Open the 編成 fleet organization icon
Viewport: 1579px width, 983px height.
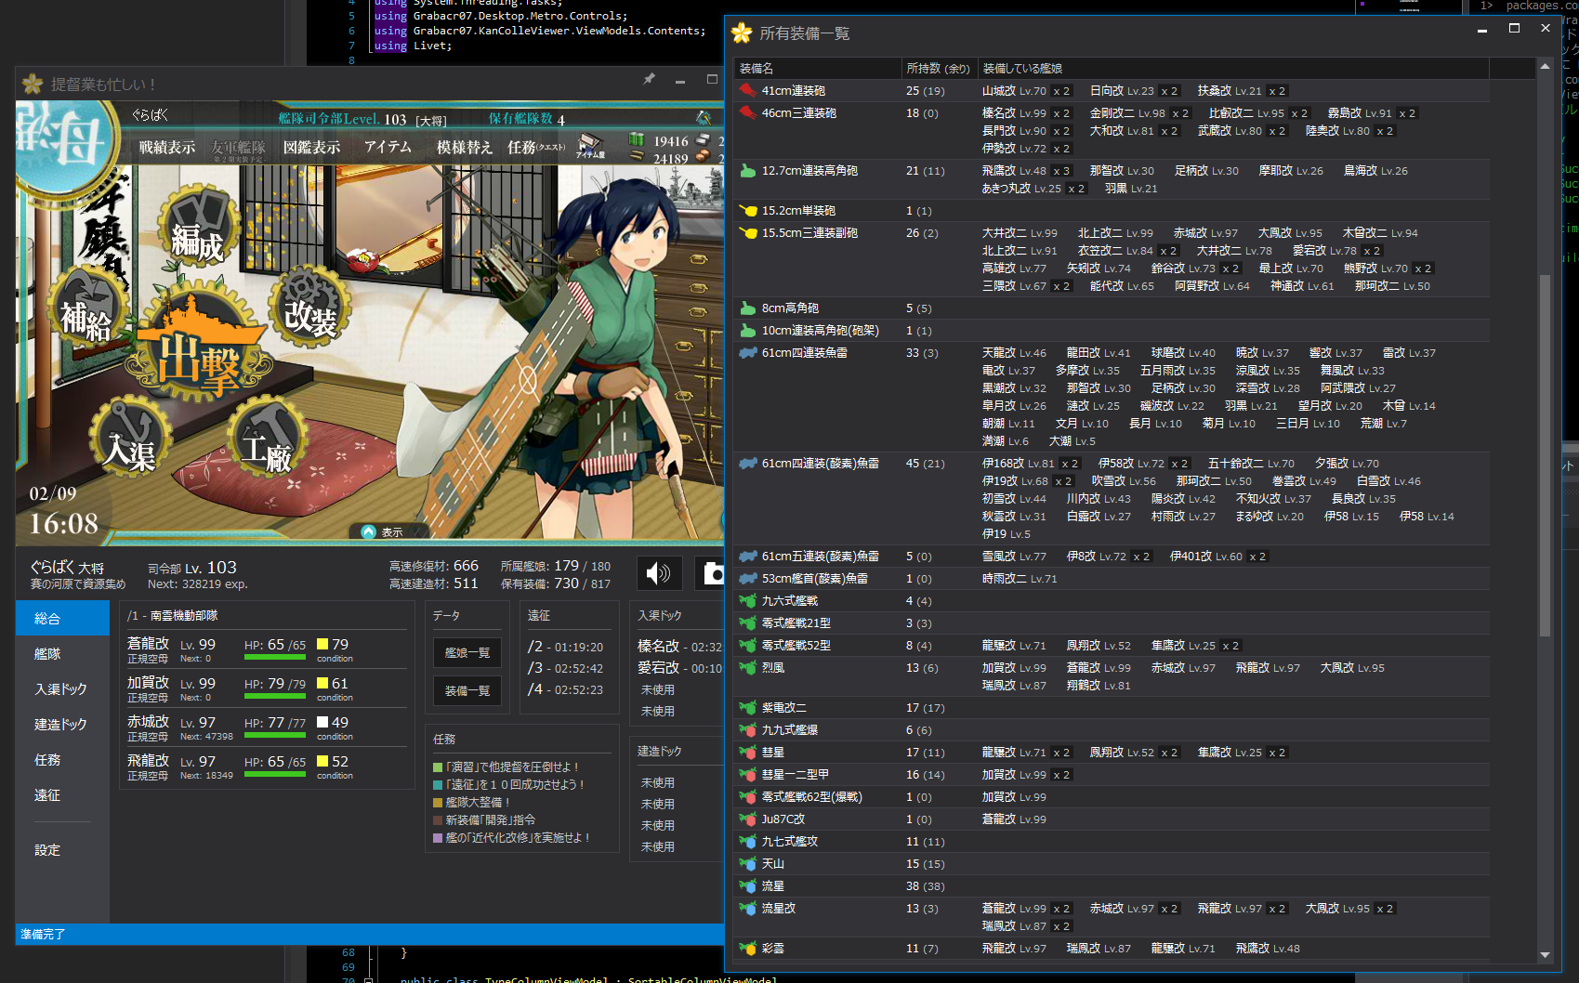pyautogui.click(x=197, y=228)
